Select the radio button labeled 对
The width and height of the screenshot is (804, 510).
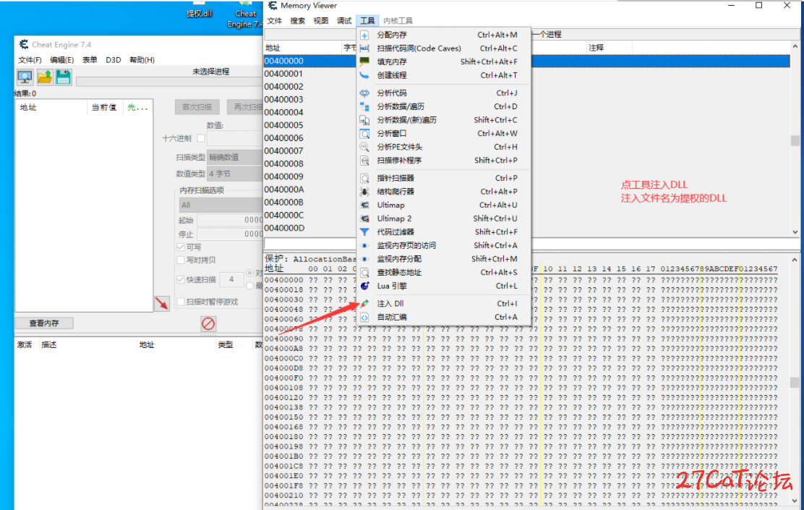[249, 273]
